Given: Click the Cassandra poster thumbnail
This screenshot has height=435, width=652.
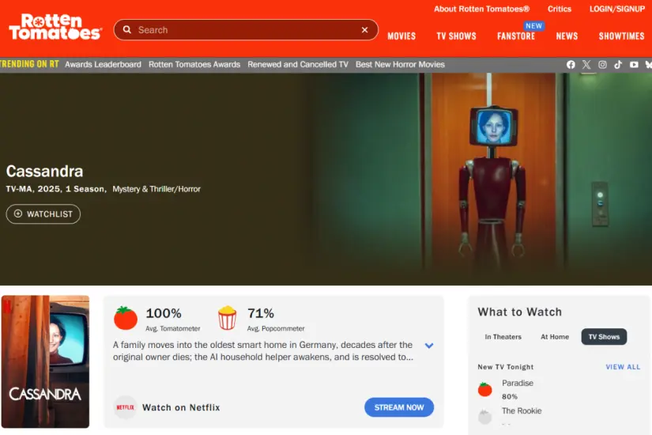Looking at the screenshot, I should [x=45, y=361].
